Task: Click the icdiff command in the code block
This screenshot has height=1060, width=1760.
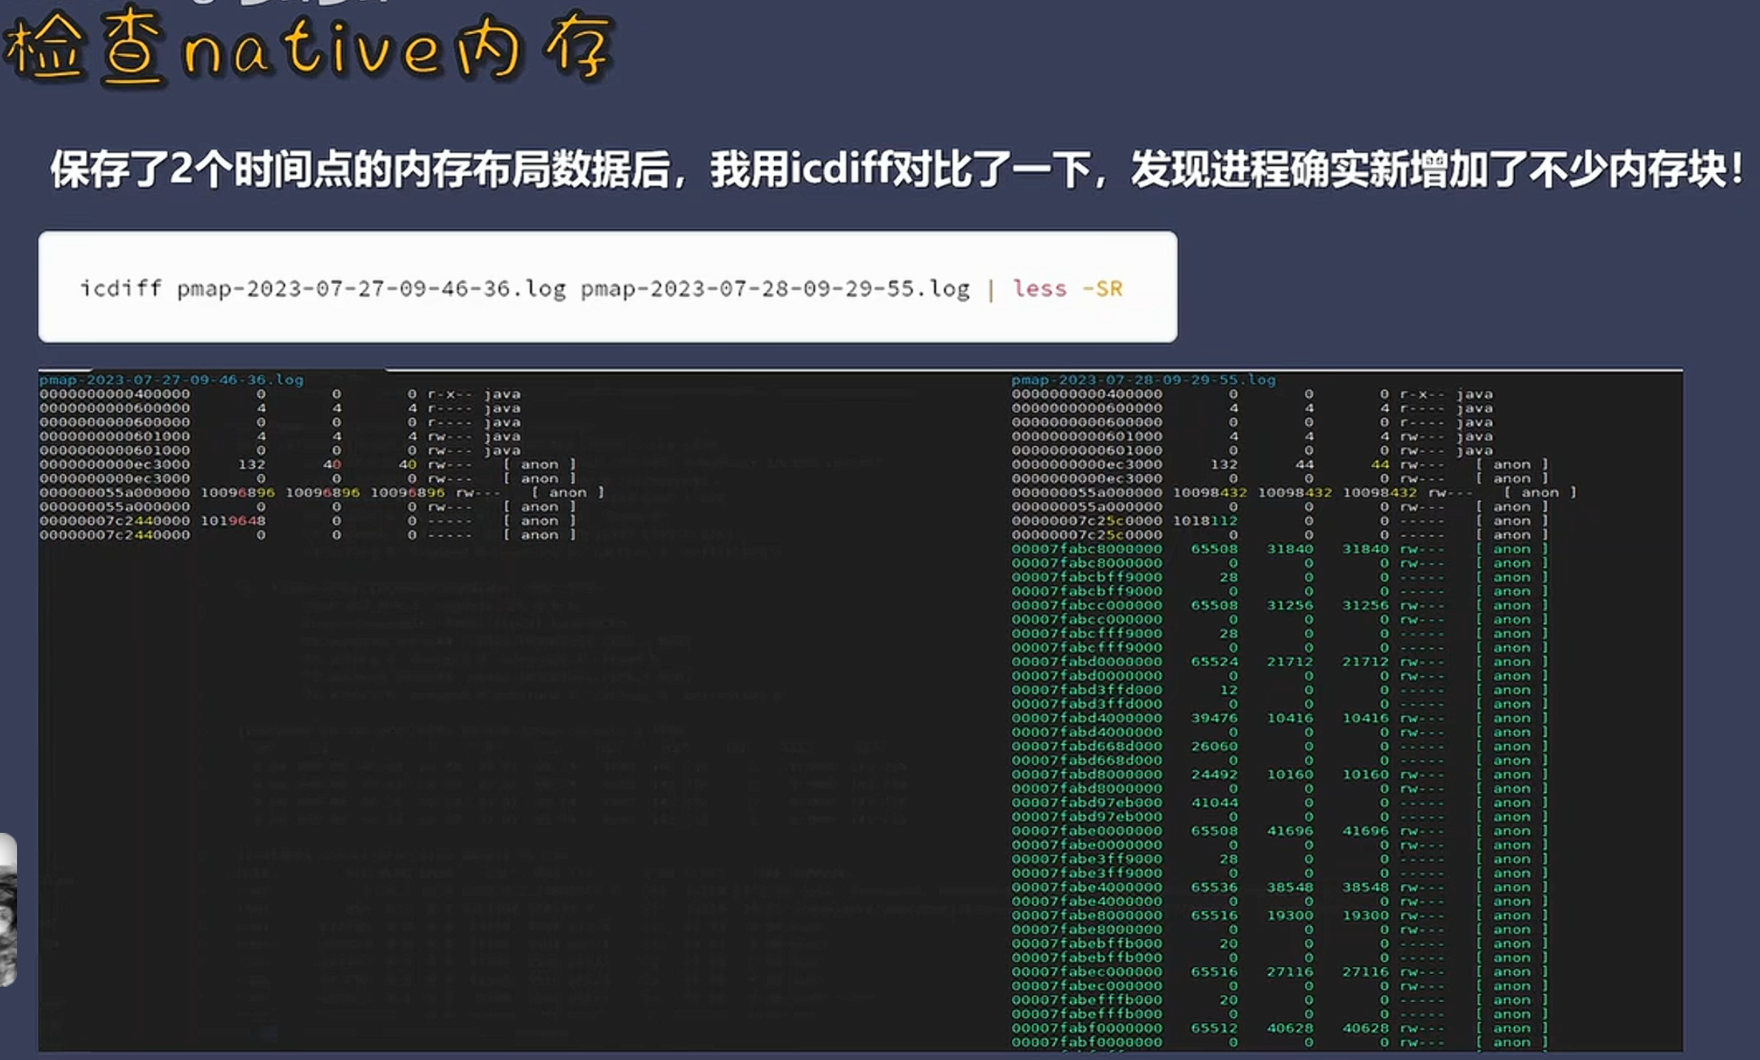Action: click(121, 288)
